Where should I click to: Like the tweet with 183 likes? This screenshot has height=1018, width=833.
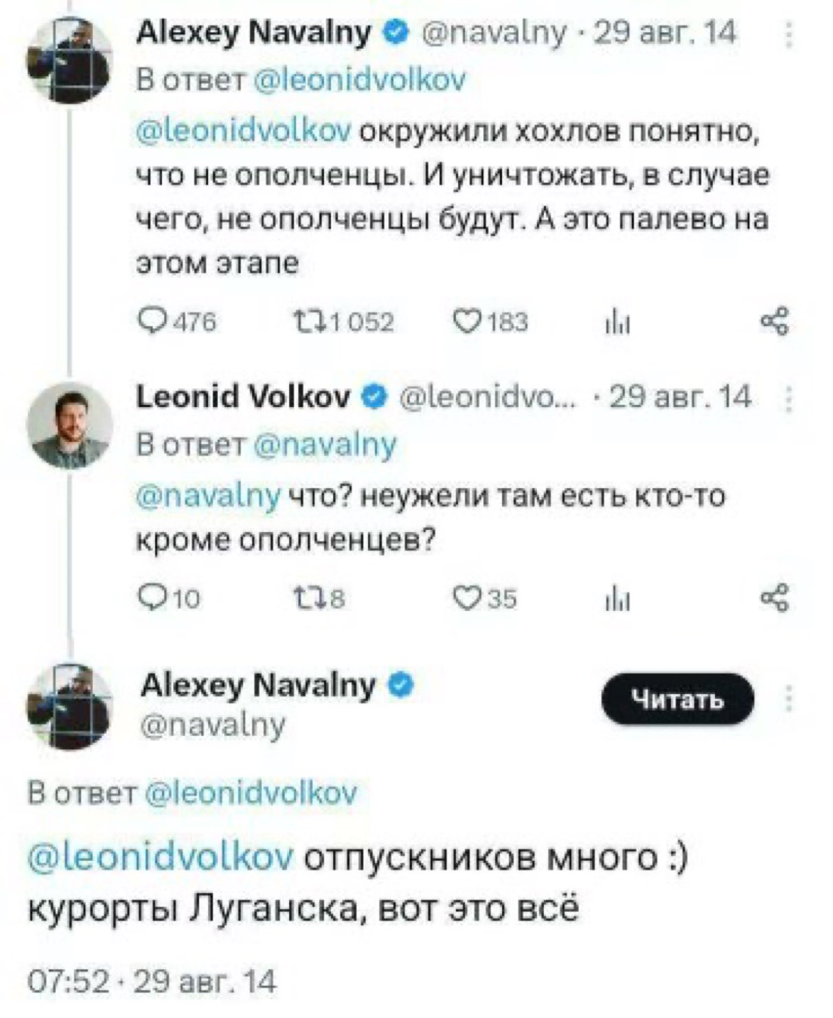tap(468, 321)
